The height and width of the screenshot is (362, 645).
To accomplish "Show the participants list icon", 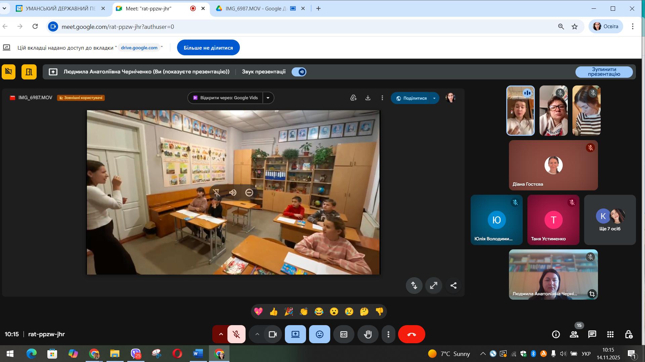I will [574, 334].
